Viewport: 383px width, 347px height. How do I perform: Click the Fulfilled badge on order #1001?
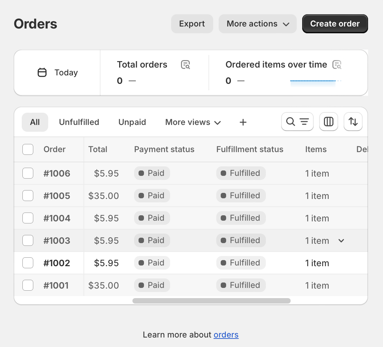241,285
